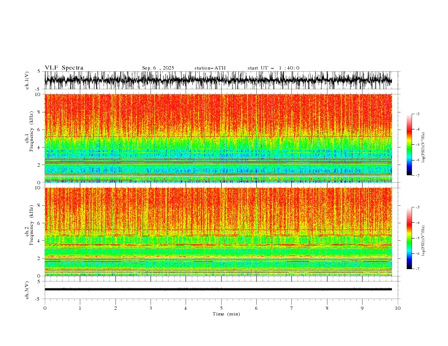Click the date 'Sep. 6 , 2025'
Screen dimensions: 448x346
point(158,68)
